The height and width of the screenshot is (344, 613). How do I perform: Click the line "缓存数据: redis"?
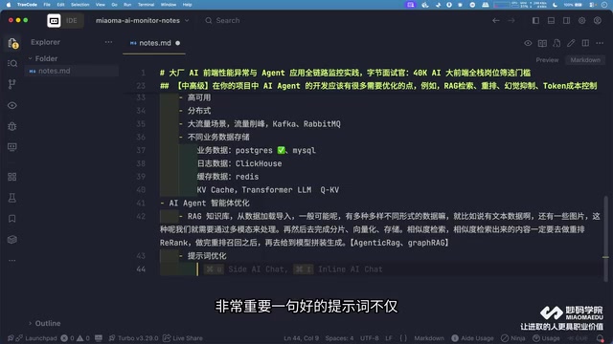pyautogui.click(x=228, y=177)
